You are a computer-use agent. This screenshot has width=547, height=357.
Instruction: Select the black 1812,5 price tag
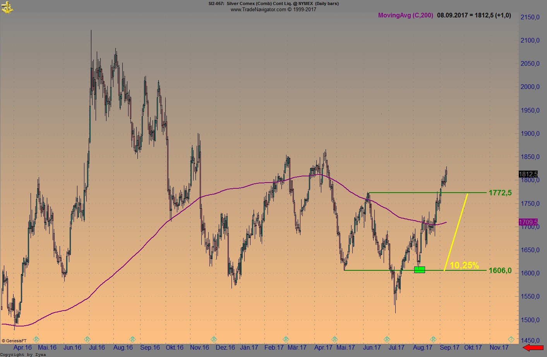coord(528,174)
